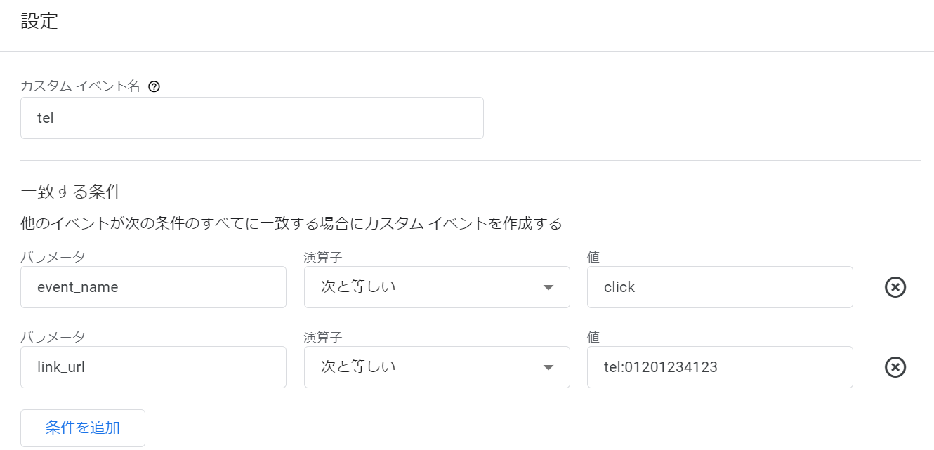Select the カスタム イベント名 label text

(81, 87)
